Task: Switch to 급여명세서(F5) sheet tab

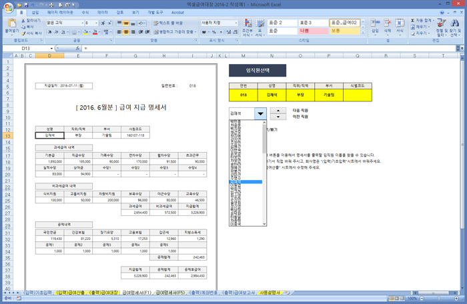Action: click(x=170, y=293)
